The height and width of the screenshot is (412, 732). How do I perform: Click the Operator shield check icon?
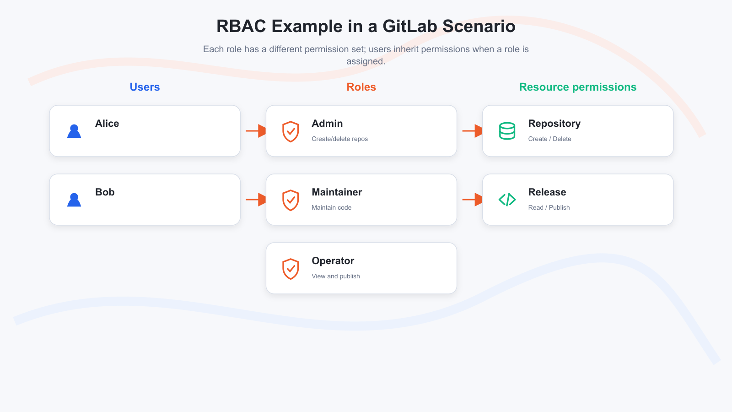click(x=291, y=269)
